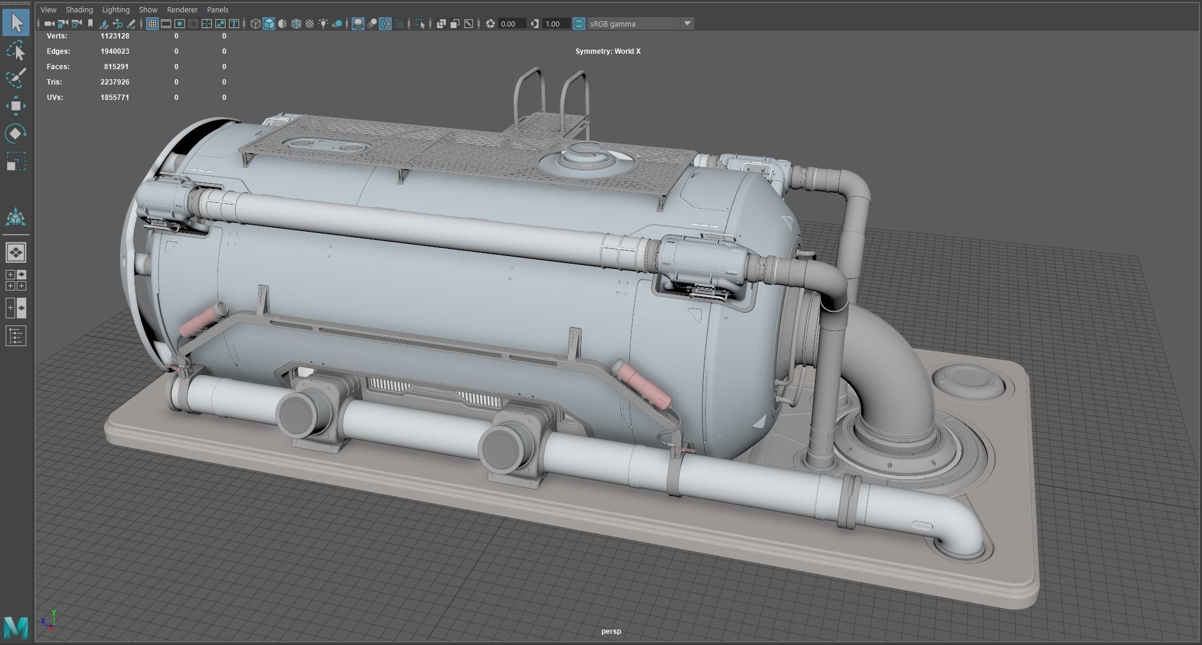Viewport: 1202px width, 645px height.
Task: Click the Symmetry: World X label
Action: pos(608,51)
